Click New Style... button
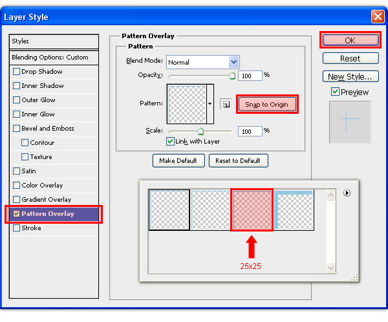Image resolution: width=388 pixels, height=322 pixels. (350, 76)
